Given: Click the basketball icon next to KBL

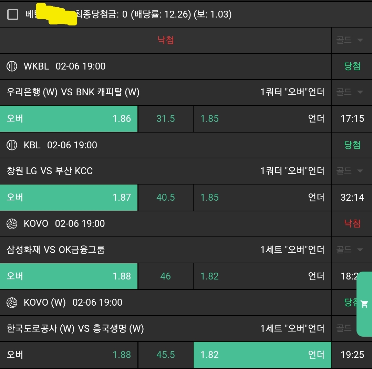Looking at the screenshot, I should (12, 145).
